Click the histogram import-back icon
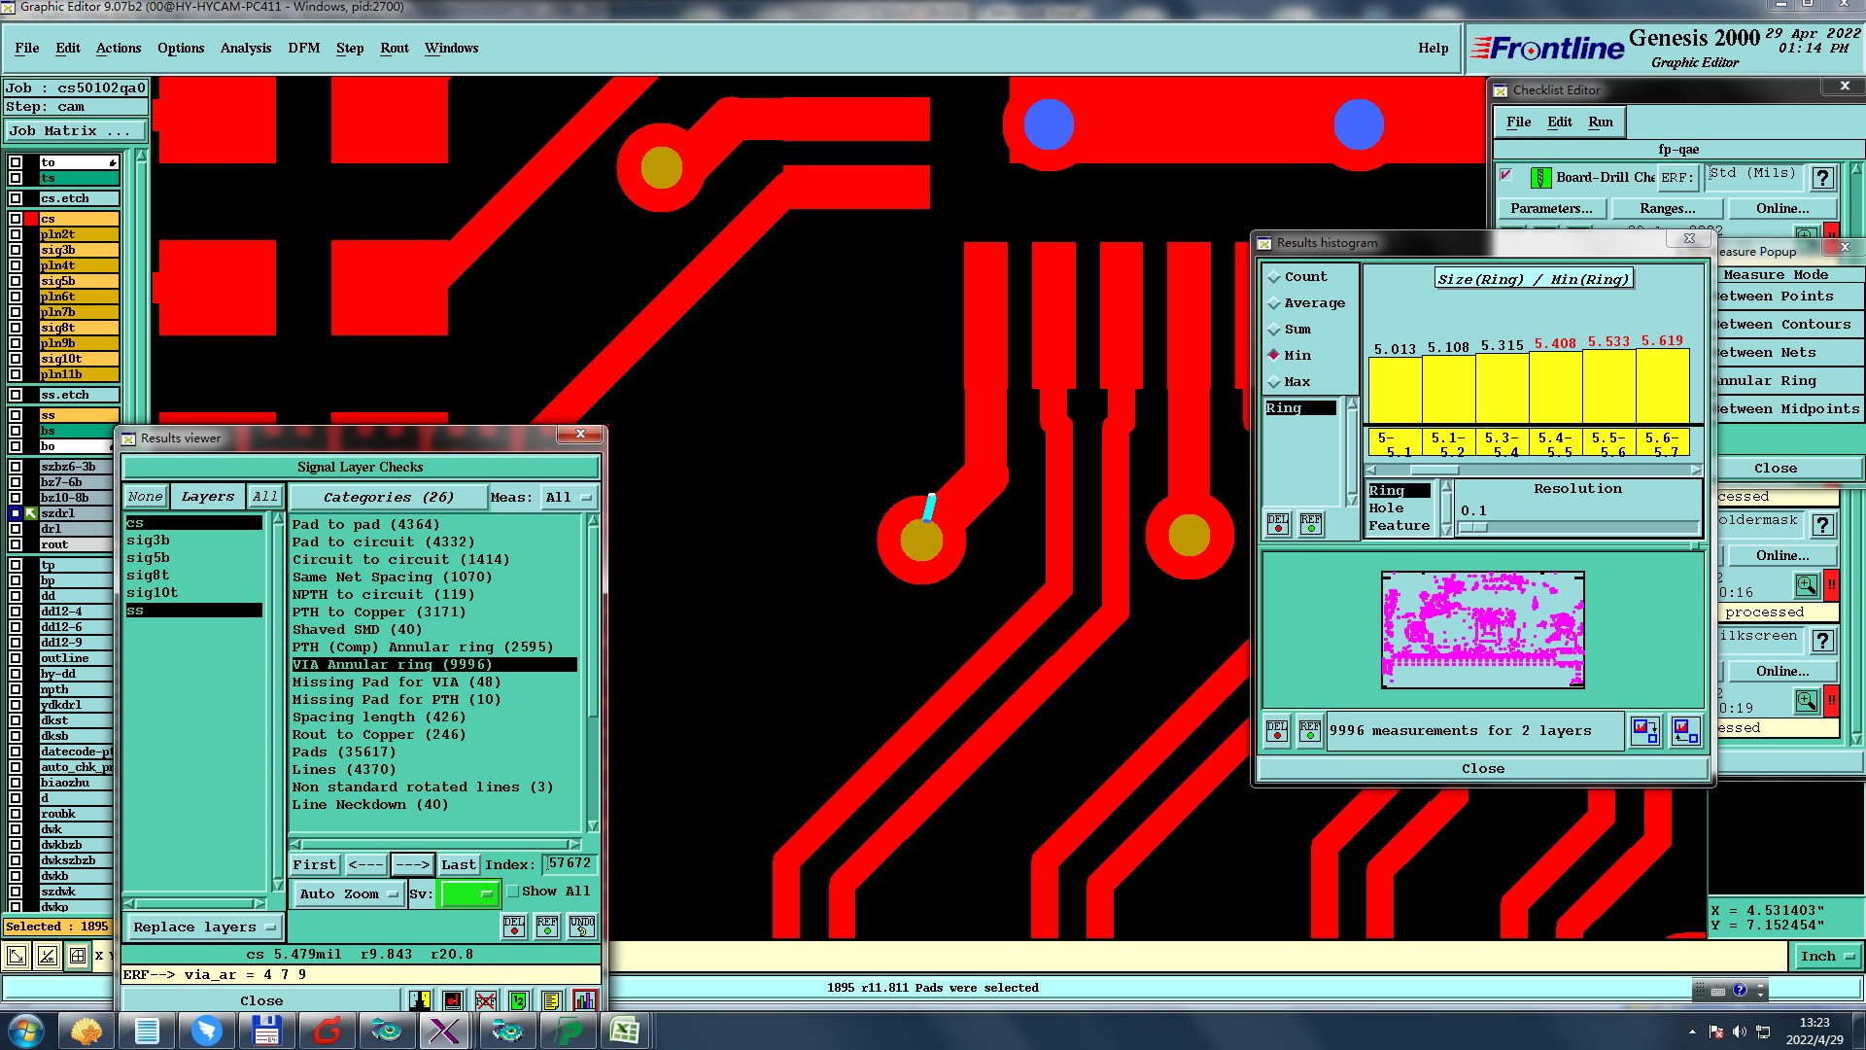Screen dimensions: 1866x1050 tap(1686, 730)
